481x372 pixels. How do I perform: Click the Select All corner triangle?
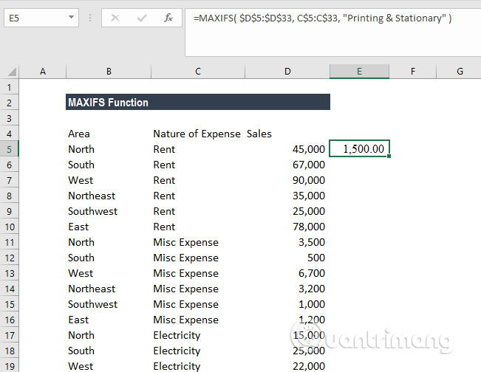[12, 72]
